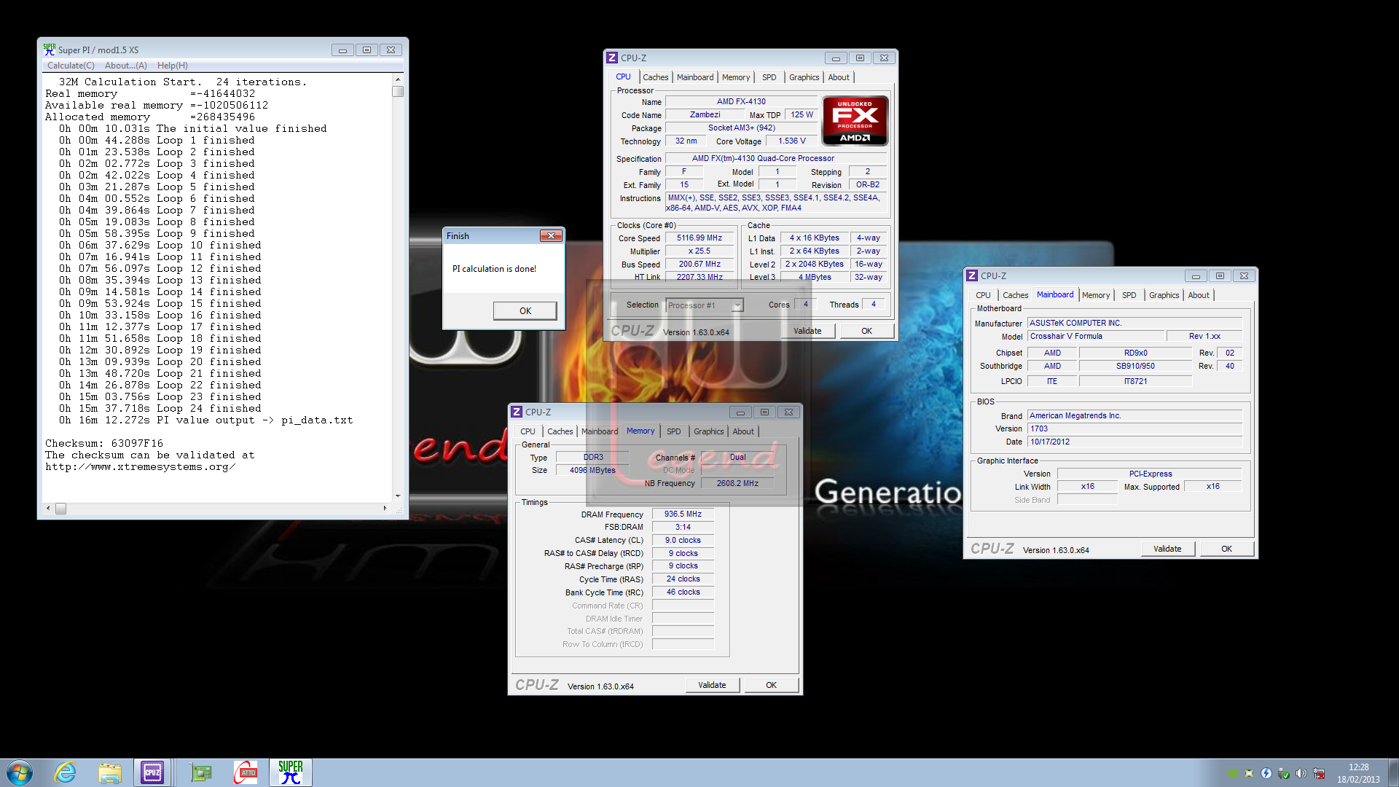Select Caches tab in CPU-Z Memory window
Viewport: 1399px width, 787px height.
(560, 431)
